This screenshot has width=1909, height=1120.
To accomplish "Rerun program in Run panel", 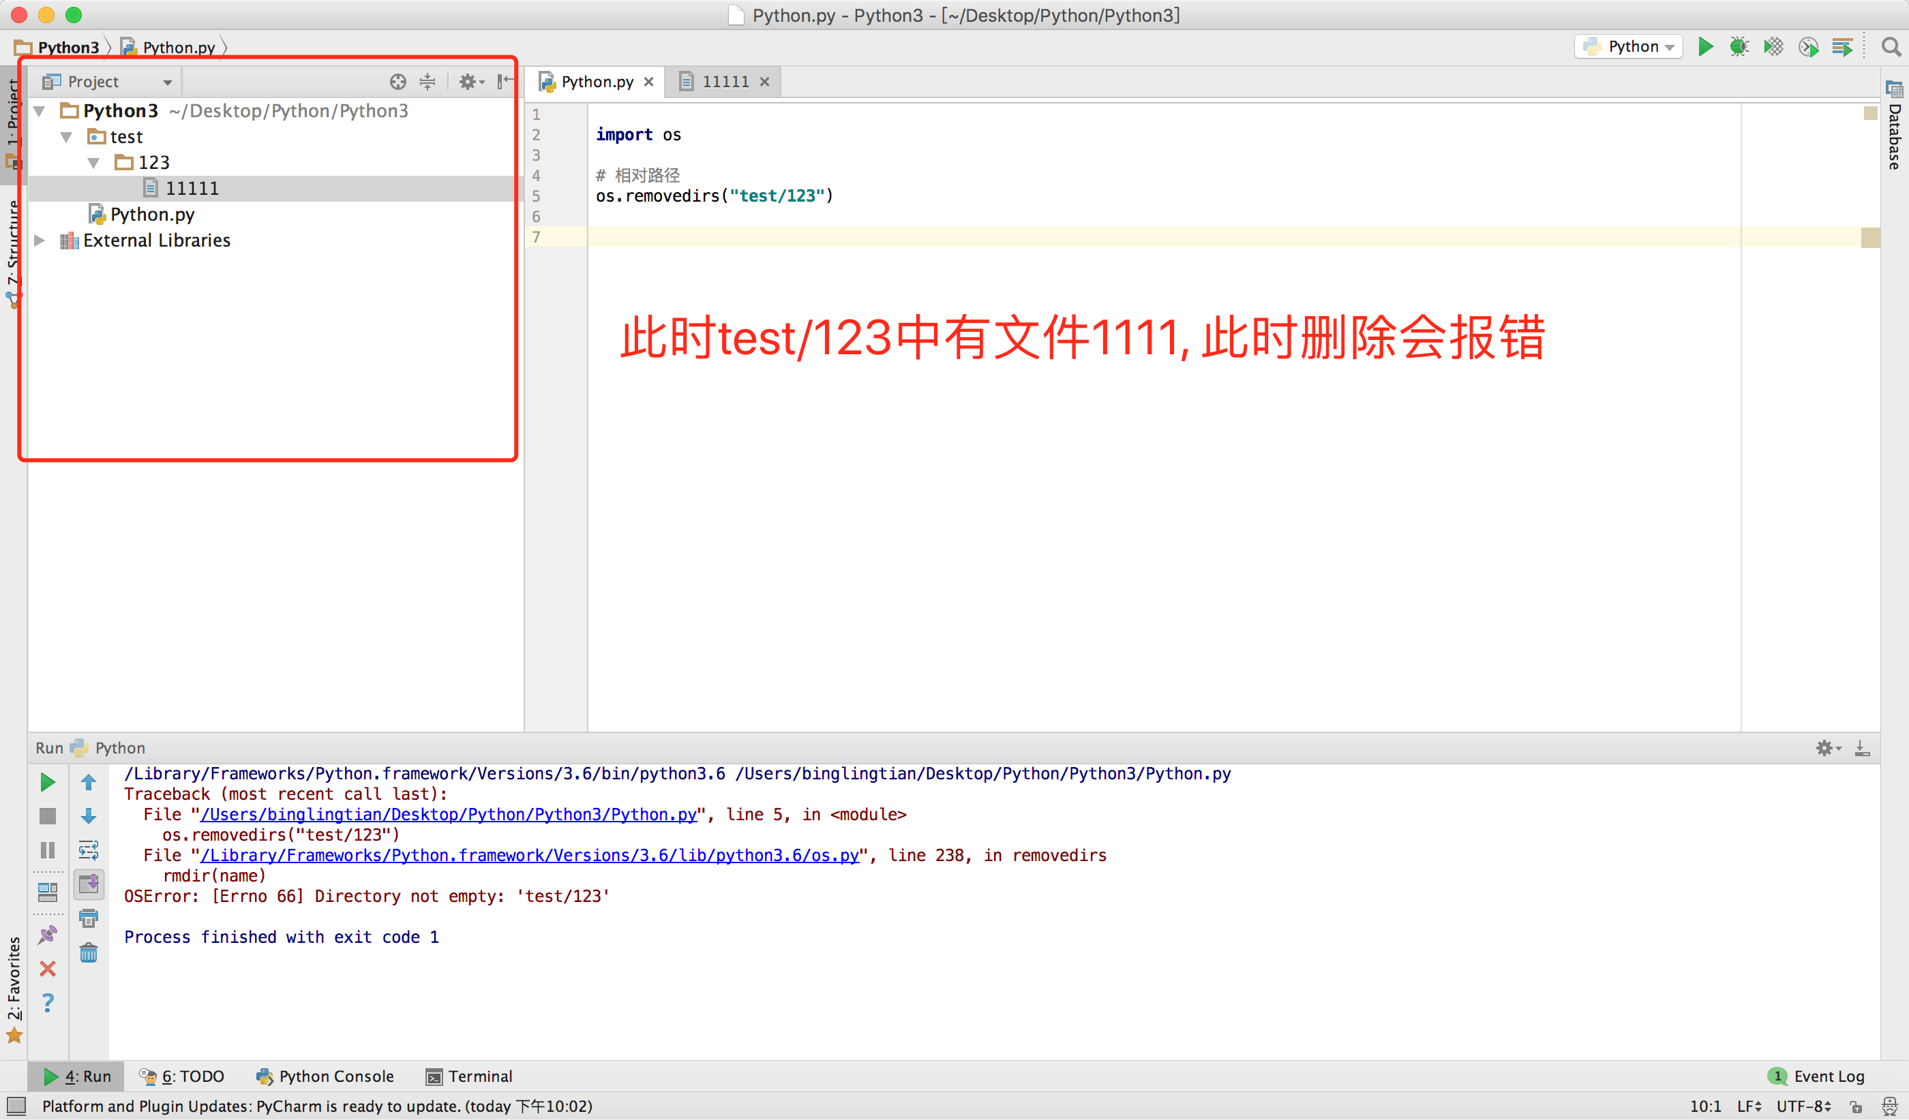I will point(48,783).
